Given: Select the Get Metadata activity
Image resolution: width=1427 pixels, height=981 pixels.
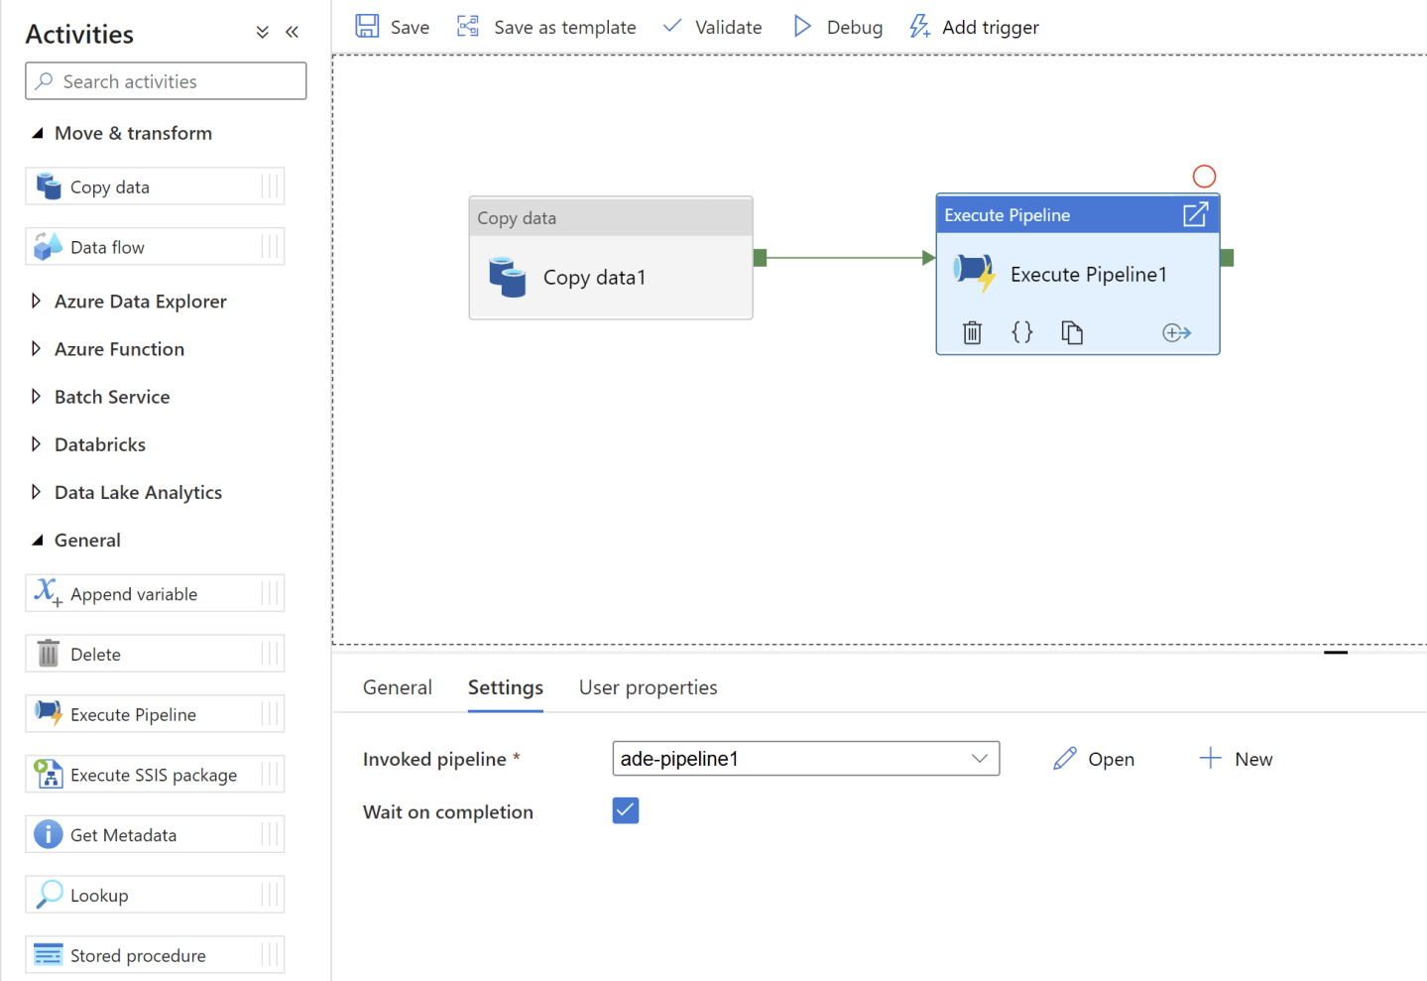Looking at the screenshot, I should [155, 835].
